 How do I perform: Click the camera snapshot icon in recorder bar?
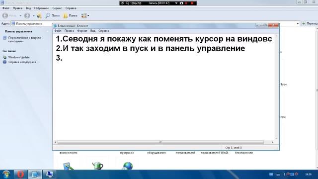point(181,3)
